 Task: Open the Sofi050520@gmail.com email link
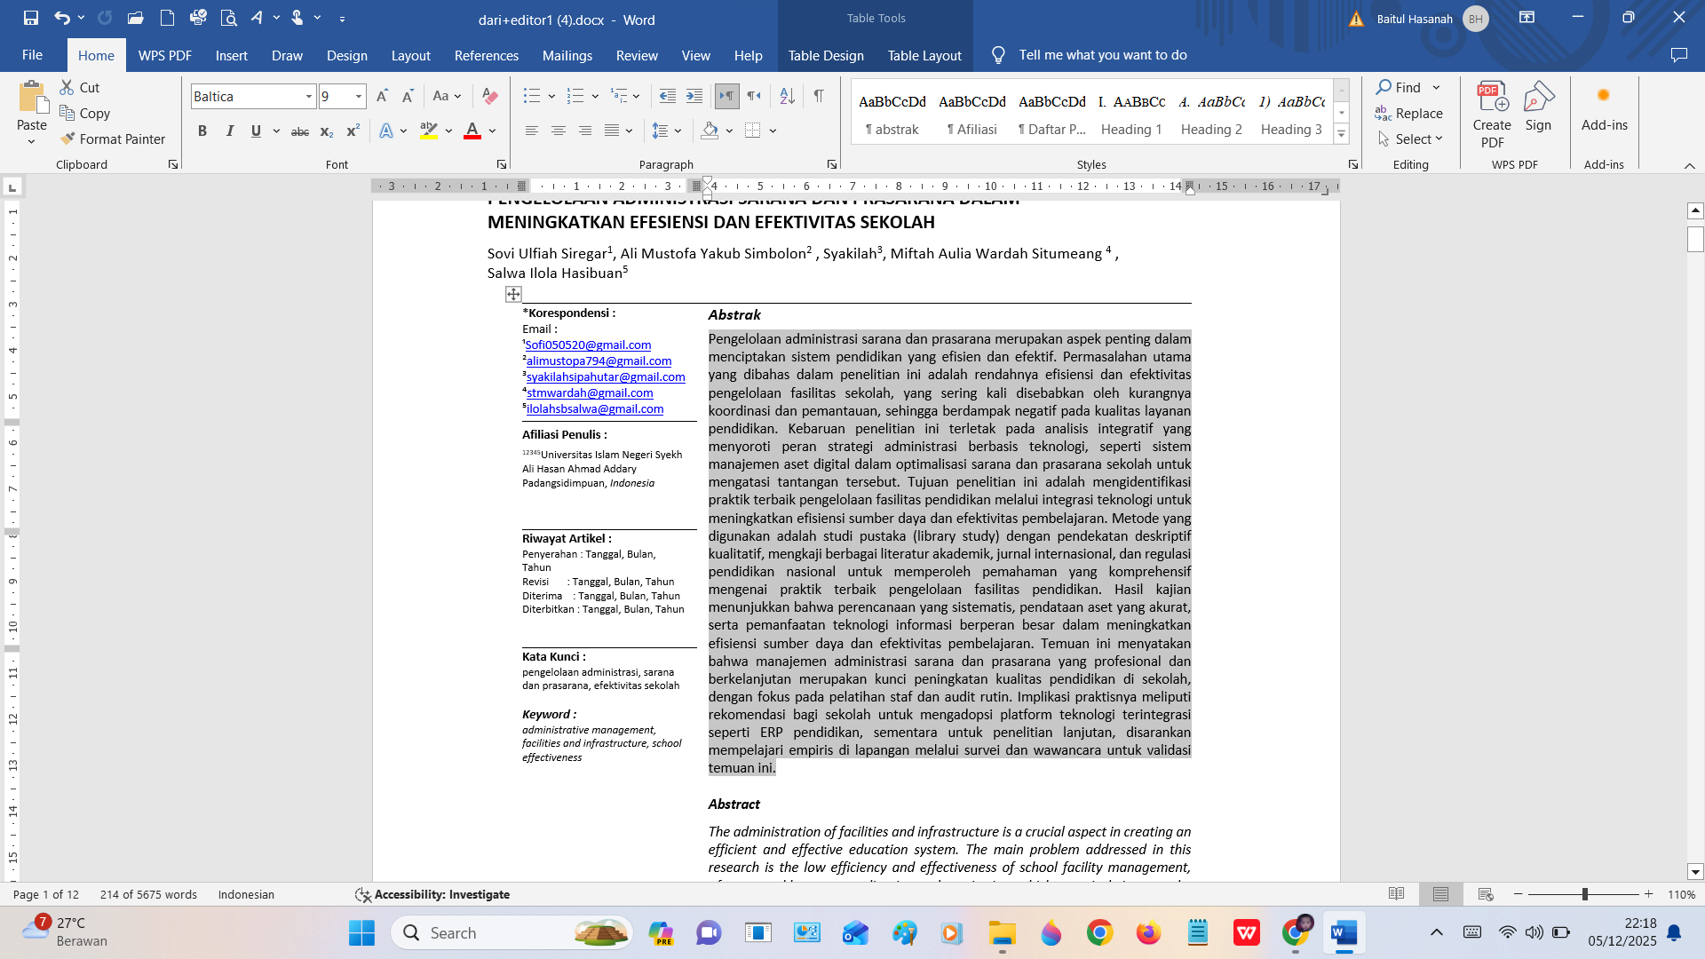tap(588, 345)
